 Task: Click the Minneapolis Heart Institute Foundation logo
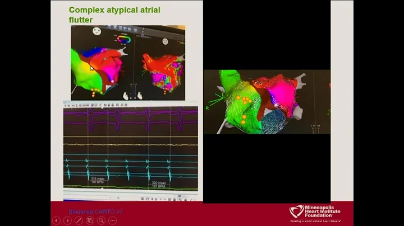[x=315, y=213]
